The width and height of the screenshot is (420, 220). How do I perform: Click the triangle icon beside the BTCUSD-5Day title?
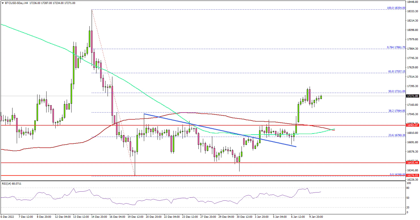[x=3, y=3]
